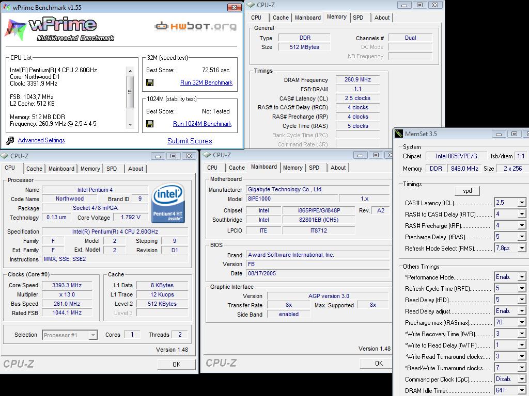Click DRAM Frequency value 260.9 MHz
The image size is (529, 396).
[x=357, y=80]
